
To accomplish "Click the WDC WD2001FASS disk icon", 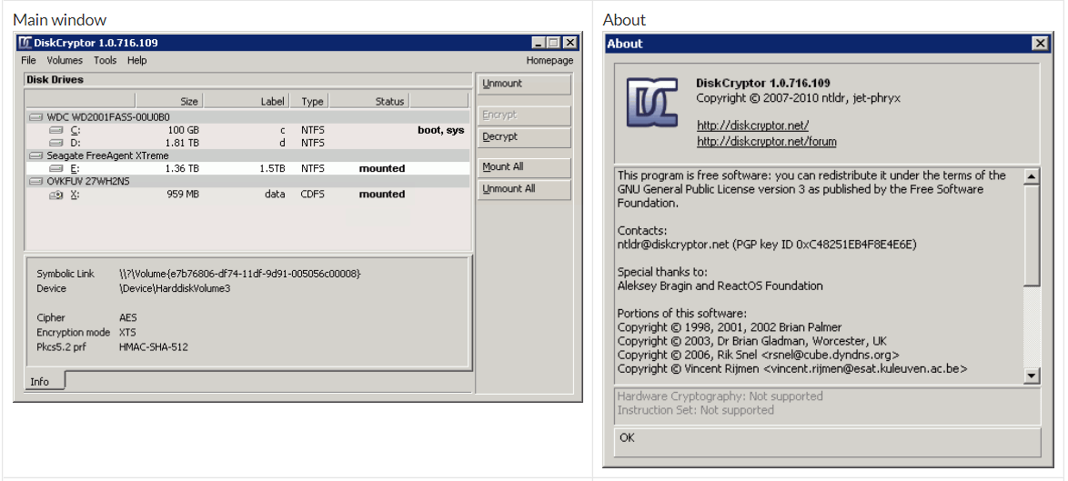I will coord(36,117).
